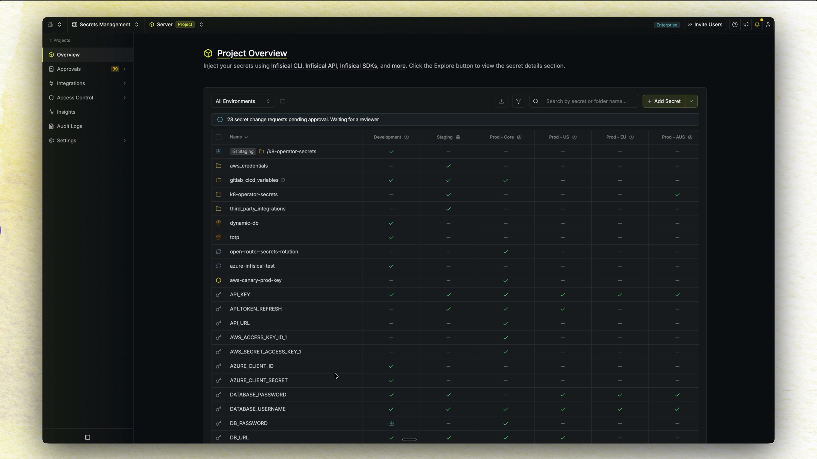
Task: Open Staging environment gear settings
Action: pyautogui.click(x=458, y=137)
